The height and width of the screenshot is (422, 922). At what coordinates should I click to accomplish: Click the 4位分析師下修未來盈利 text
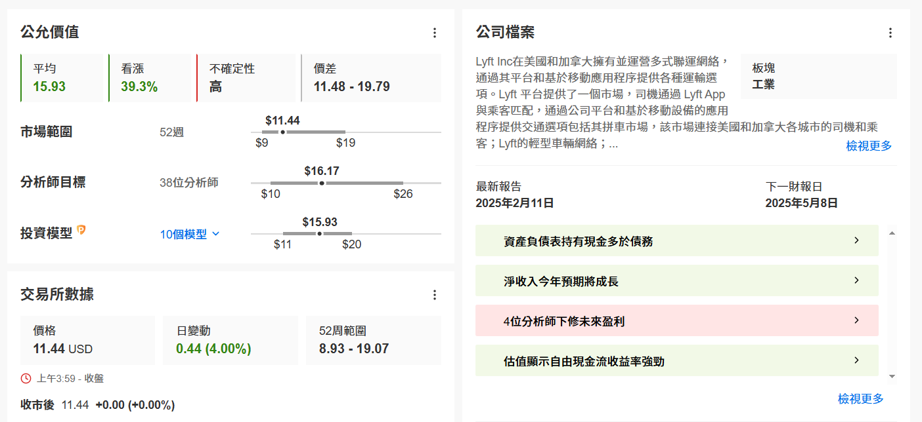click(564, 321)
